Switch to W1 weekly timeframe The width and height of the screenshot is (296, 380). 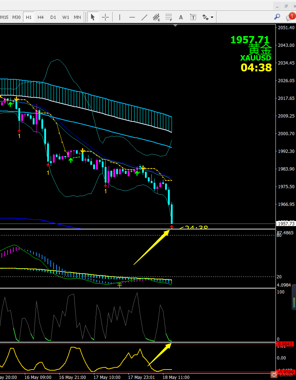[65, 17]
